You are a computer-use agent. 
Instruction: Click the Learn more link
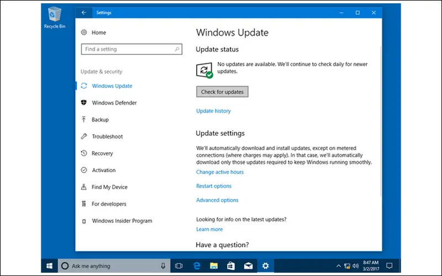[209, 229]
